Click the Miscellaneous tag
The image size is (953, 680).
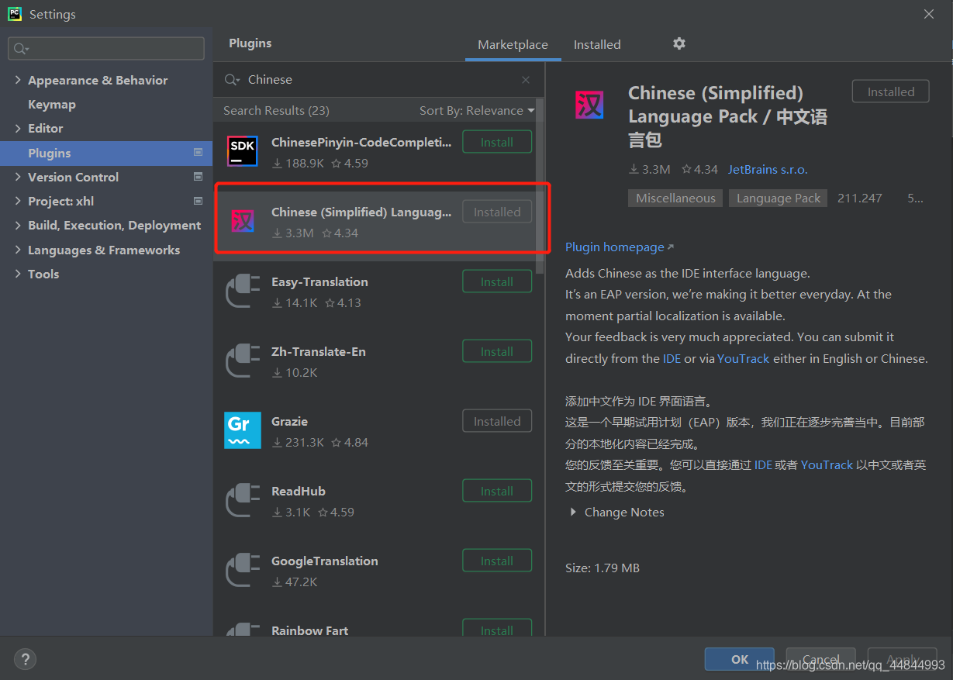click(x=675, y=198)
